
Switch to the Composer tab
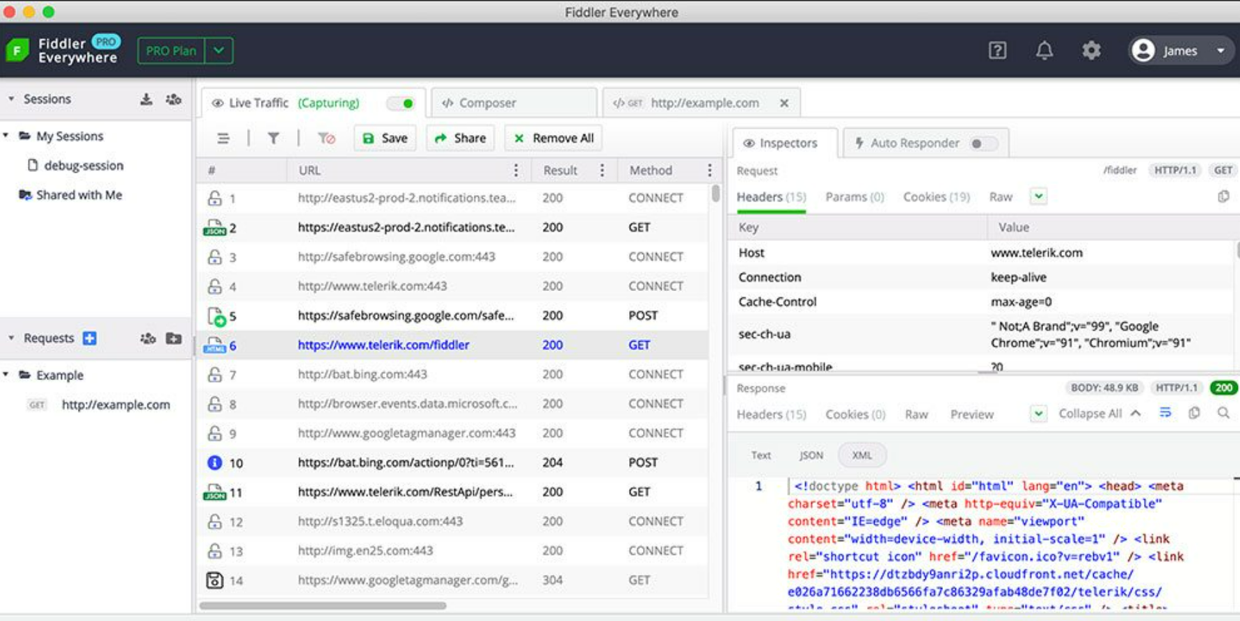514,103
